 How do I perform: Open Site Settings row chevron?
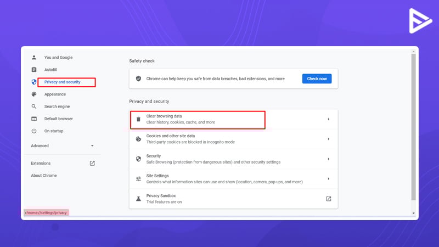328,179
